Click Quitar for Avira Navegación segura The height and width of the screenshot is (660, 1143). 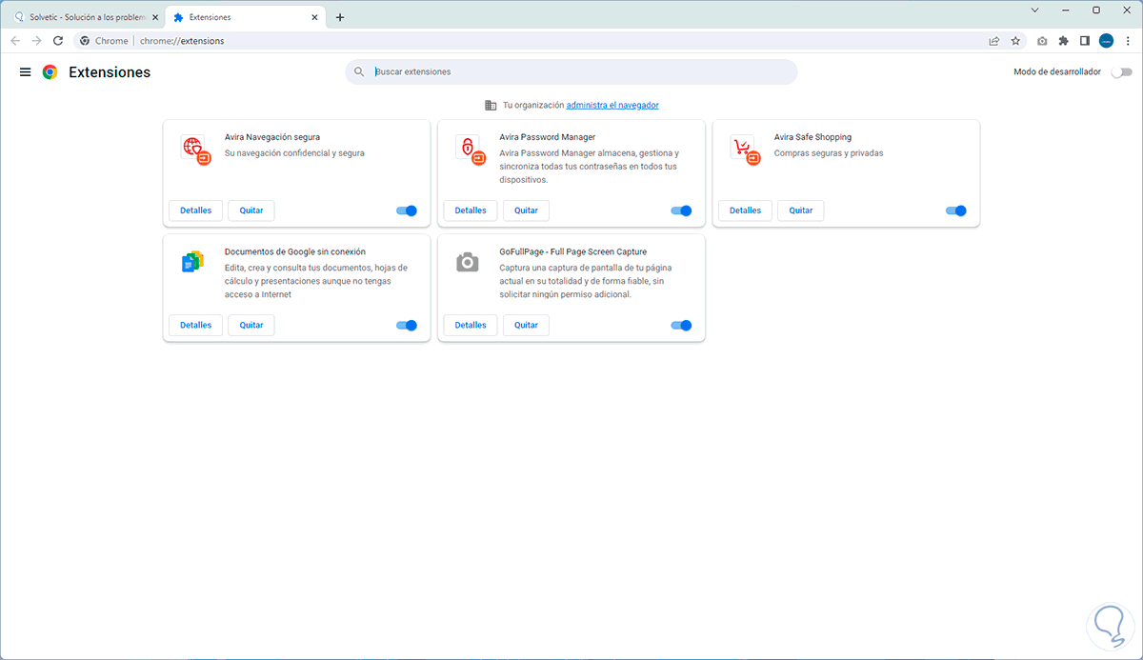coord(251,210)
